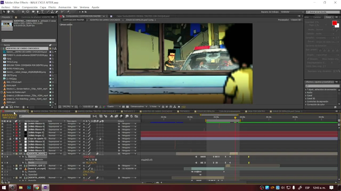Screen dimensions: 341x191
Task: Toggle draft 3D in the timeline
Action: (x=105, y=116)
